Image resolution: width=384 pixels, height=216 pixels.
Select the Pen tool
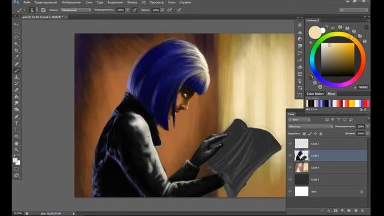(x=16, y=116)
